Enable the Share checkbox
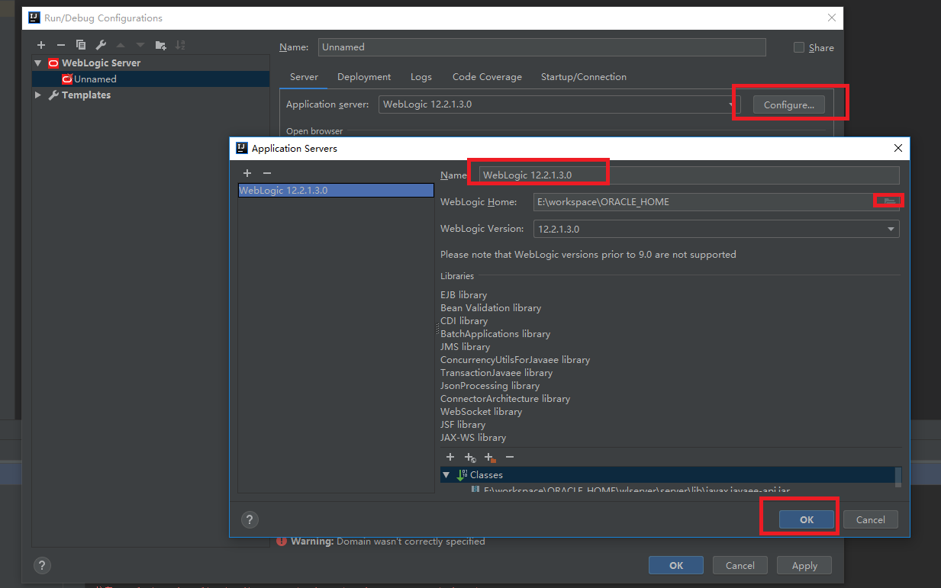Viewport: 941px width, 588px height. pyautogui.click(x=799, y=47)
